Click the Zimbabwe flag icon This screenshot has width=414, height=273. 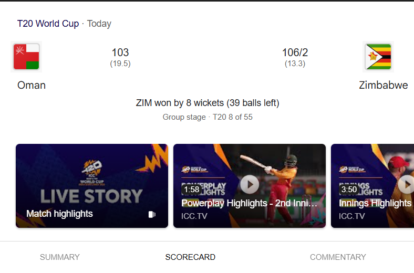click(x=378, y=57)
